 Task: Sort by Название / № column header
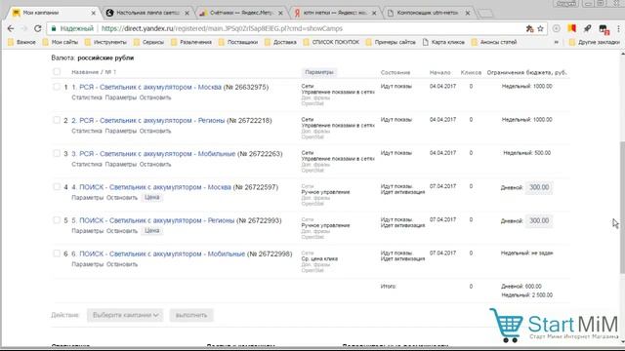coord(94,72)
